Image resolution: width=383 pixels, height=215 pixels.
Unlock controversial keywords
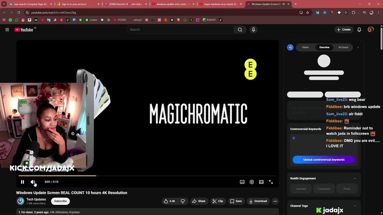(x=324, y=159)
